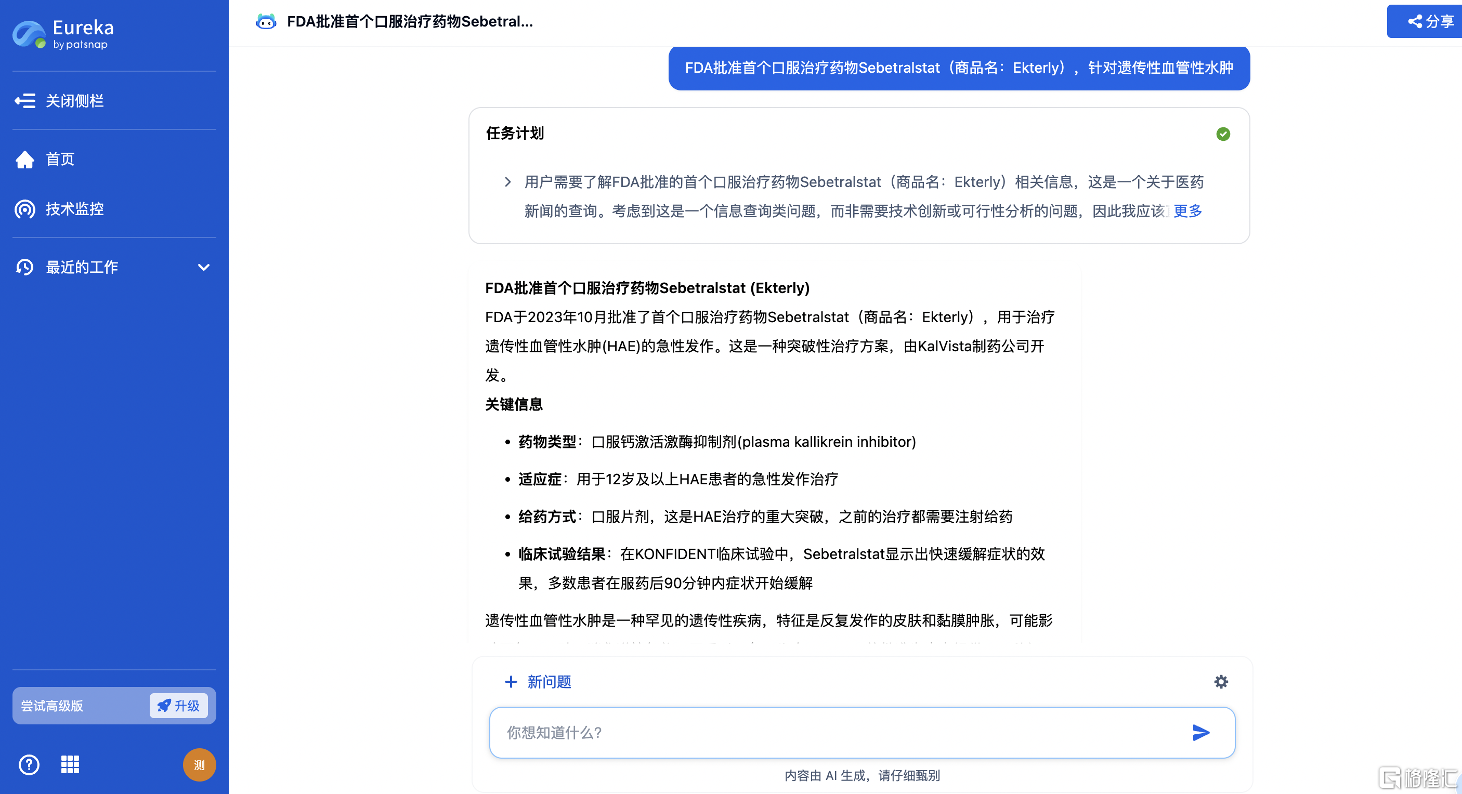Viewport: 1462px width, 794px height.
Task: Start a 新问题 new question
Action: pyautogui.click(x=538, y=682)
